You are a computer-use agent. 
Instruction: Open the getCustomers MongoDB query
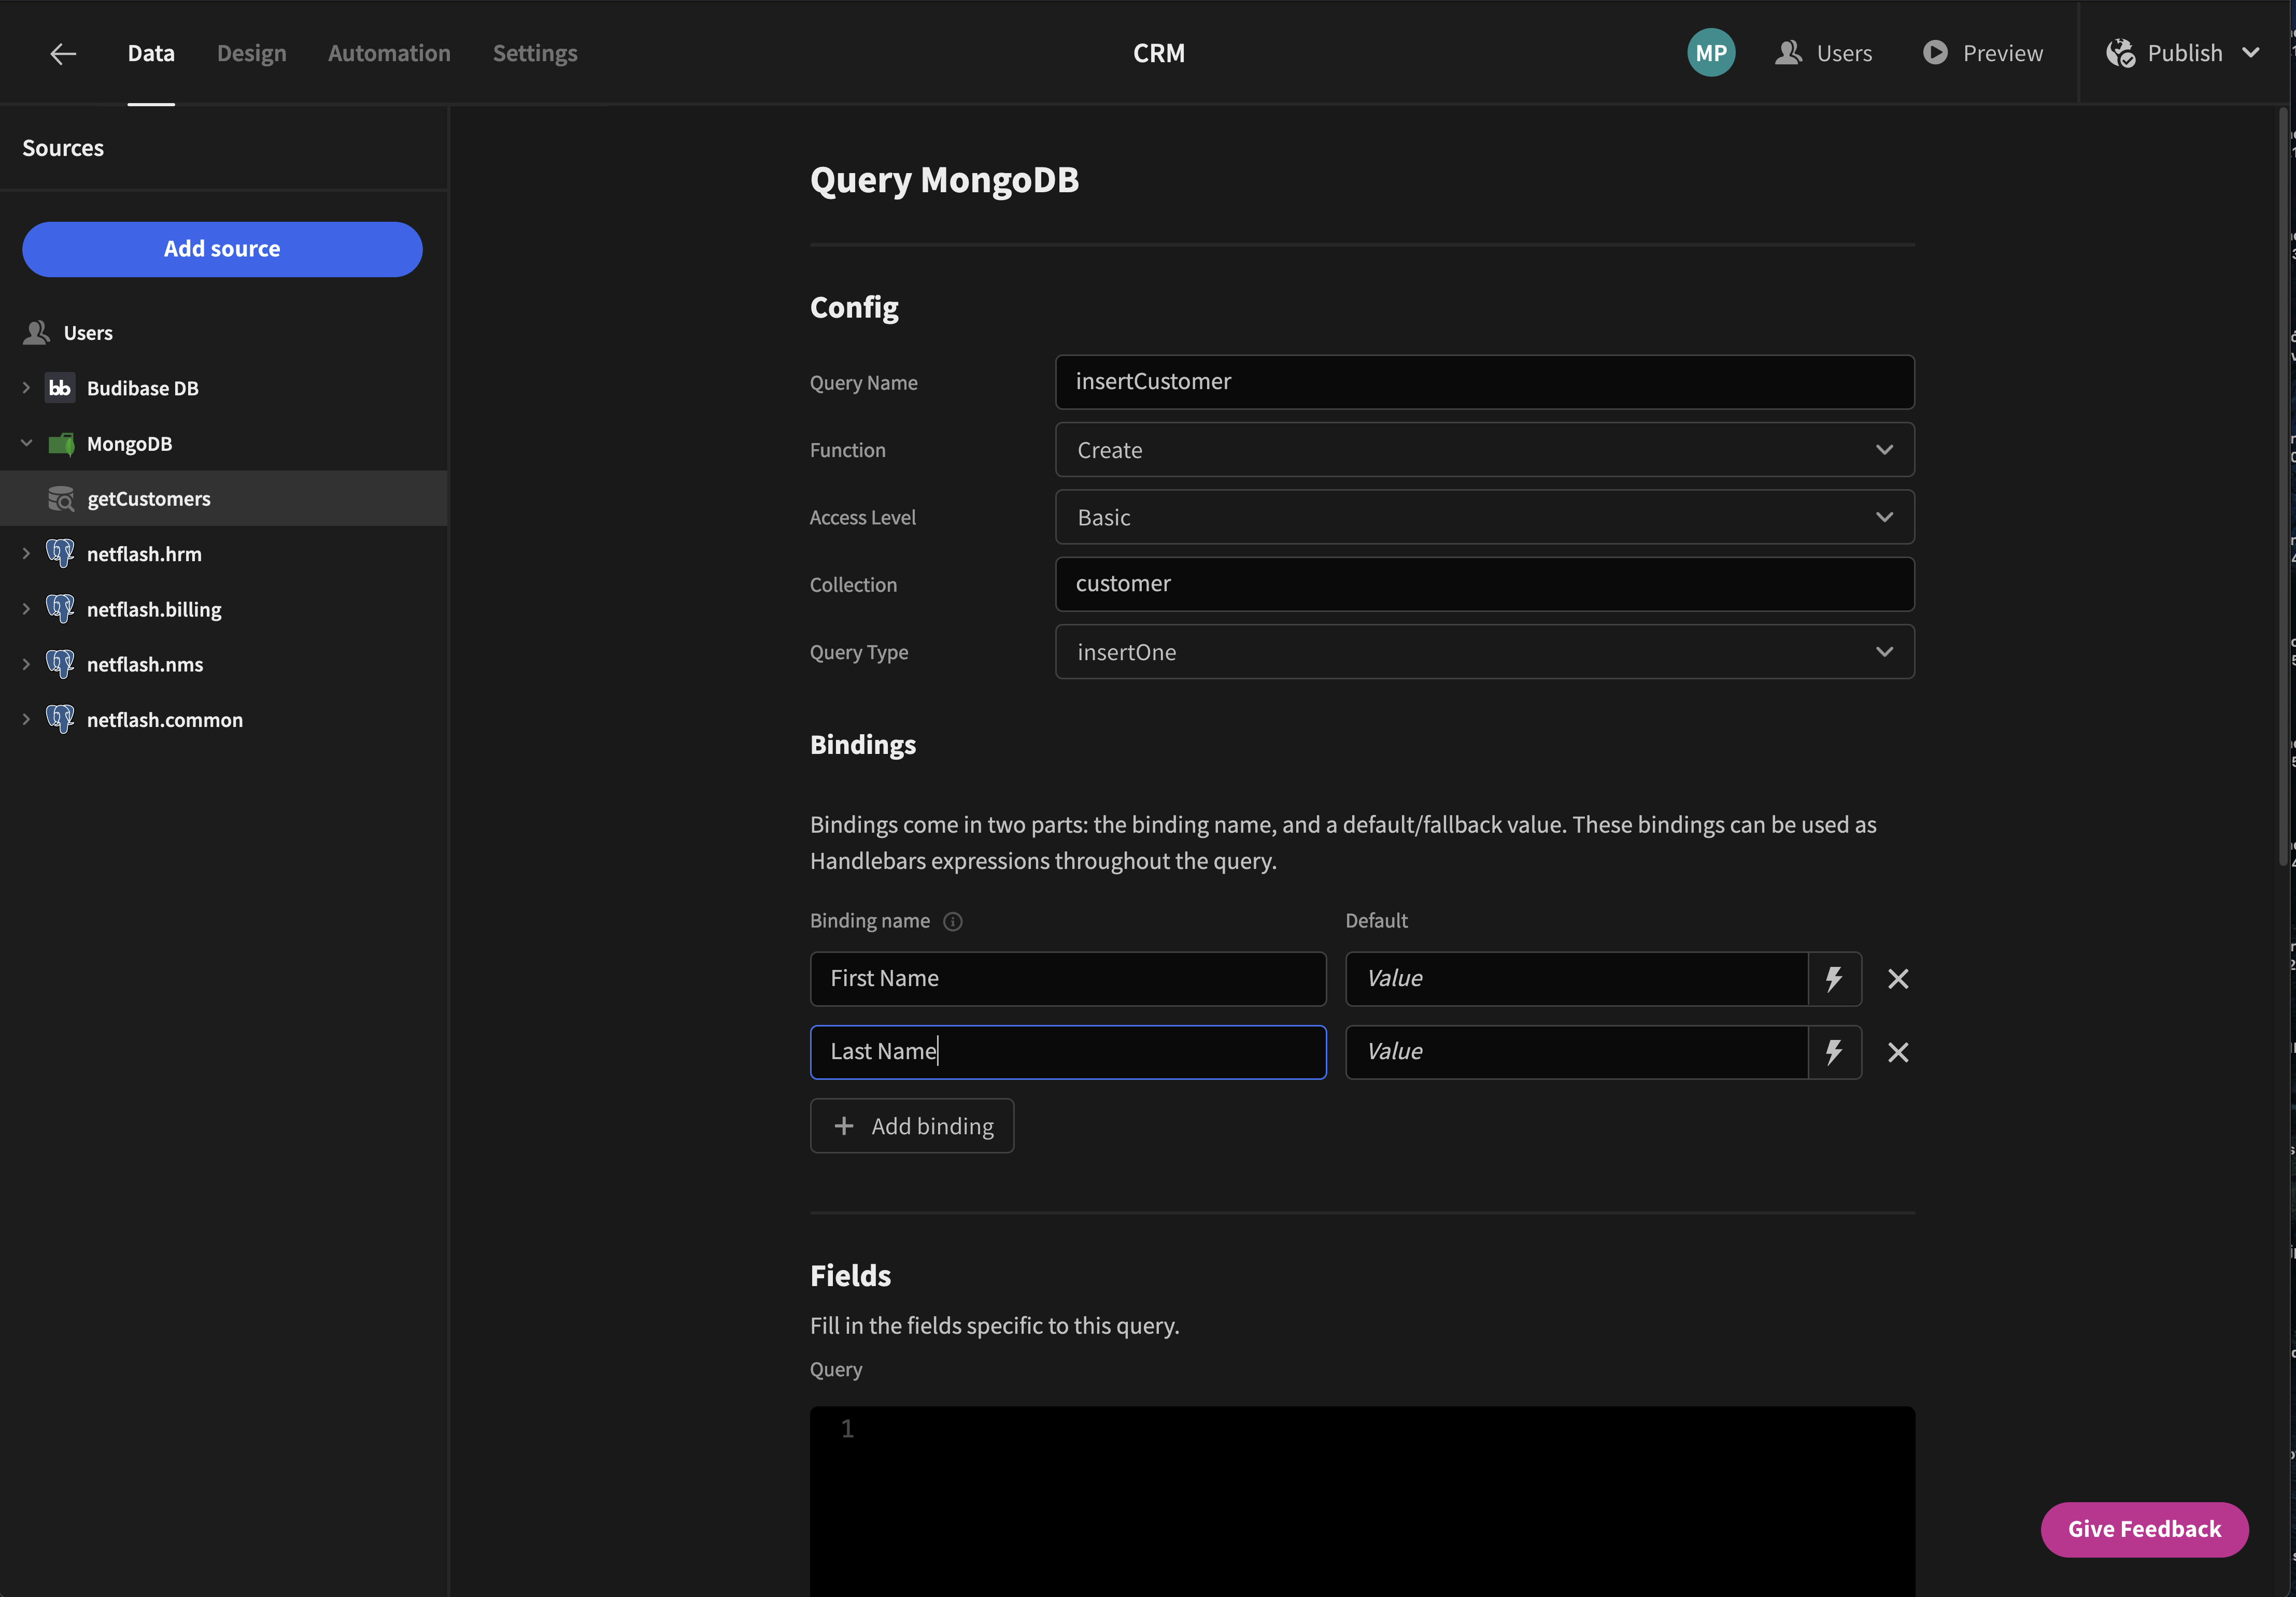[x=148, y=498]
